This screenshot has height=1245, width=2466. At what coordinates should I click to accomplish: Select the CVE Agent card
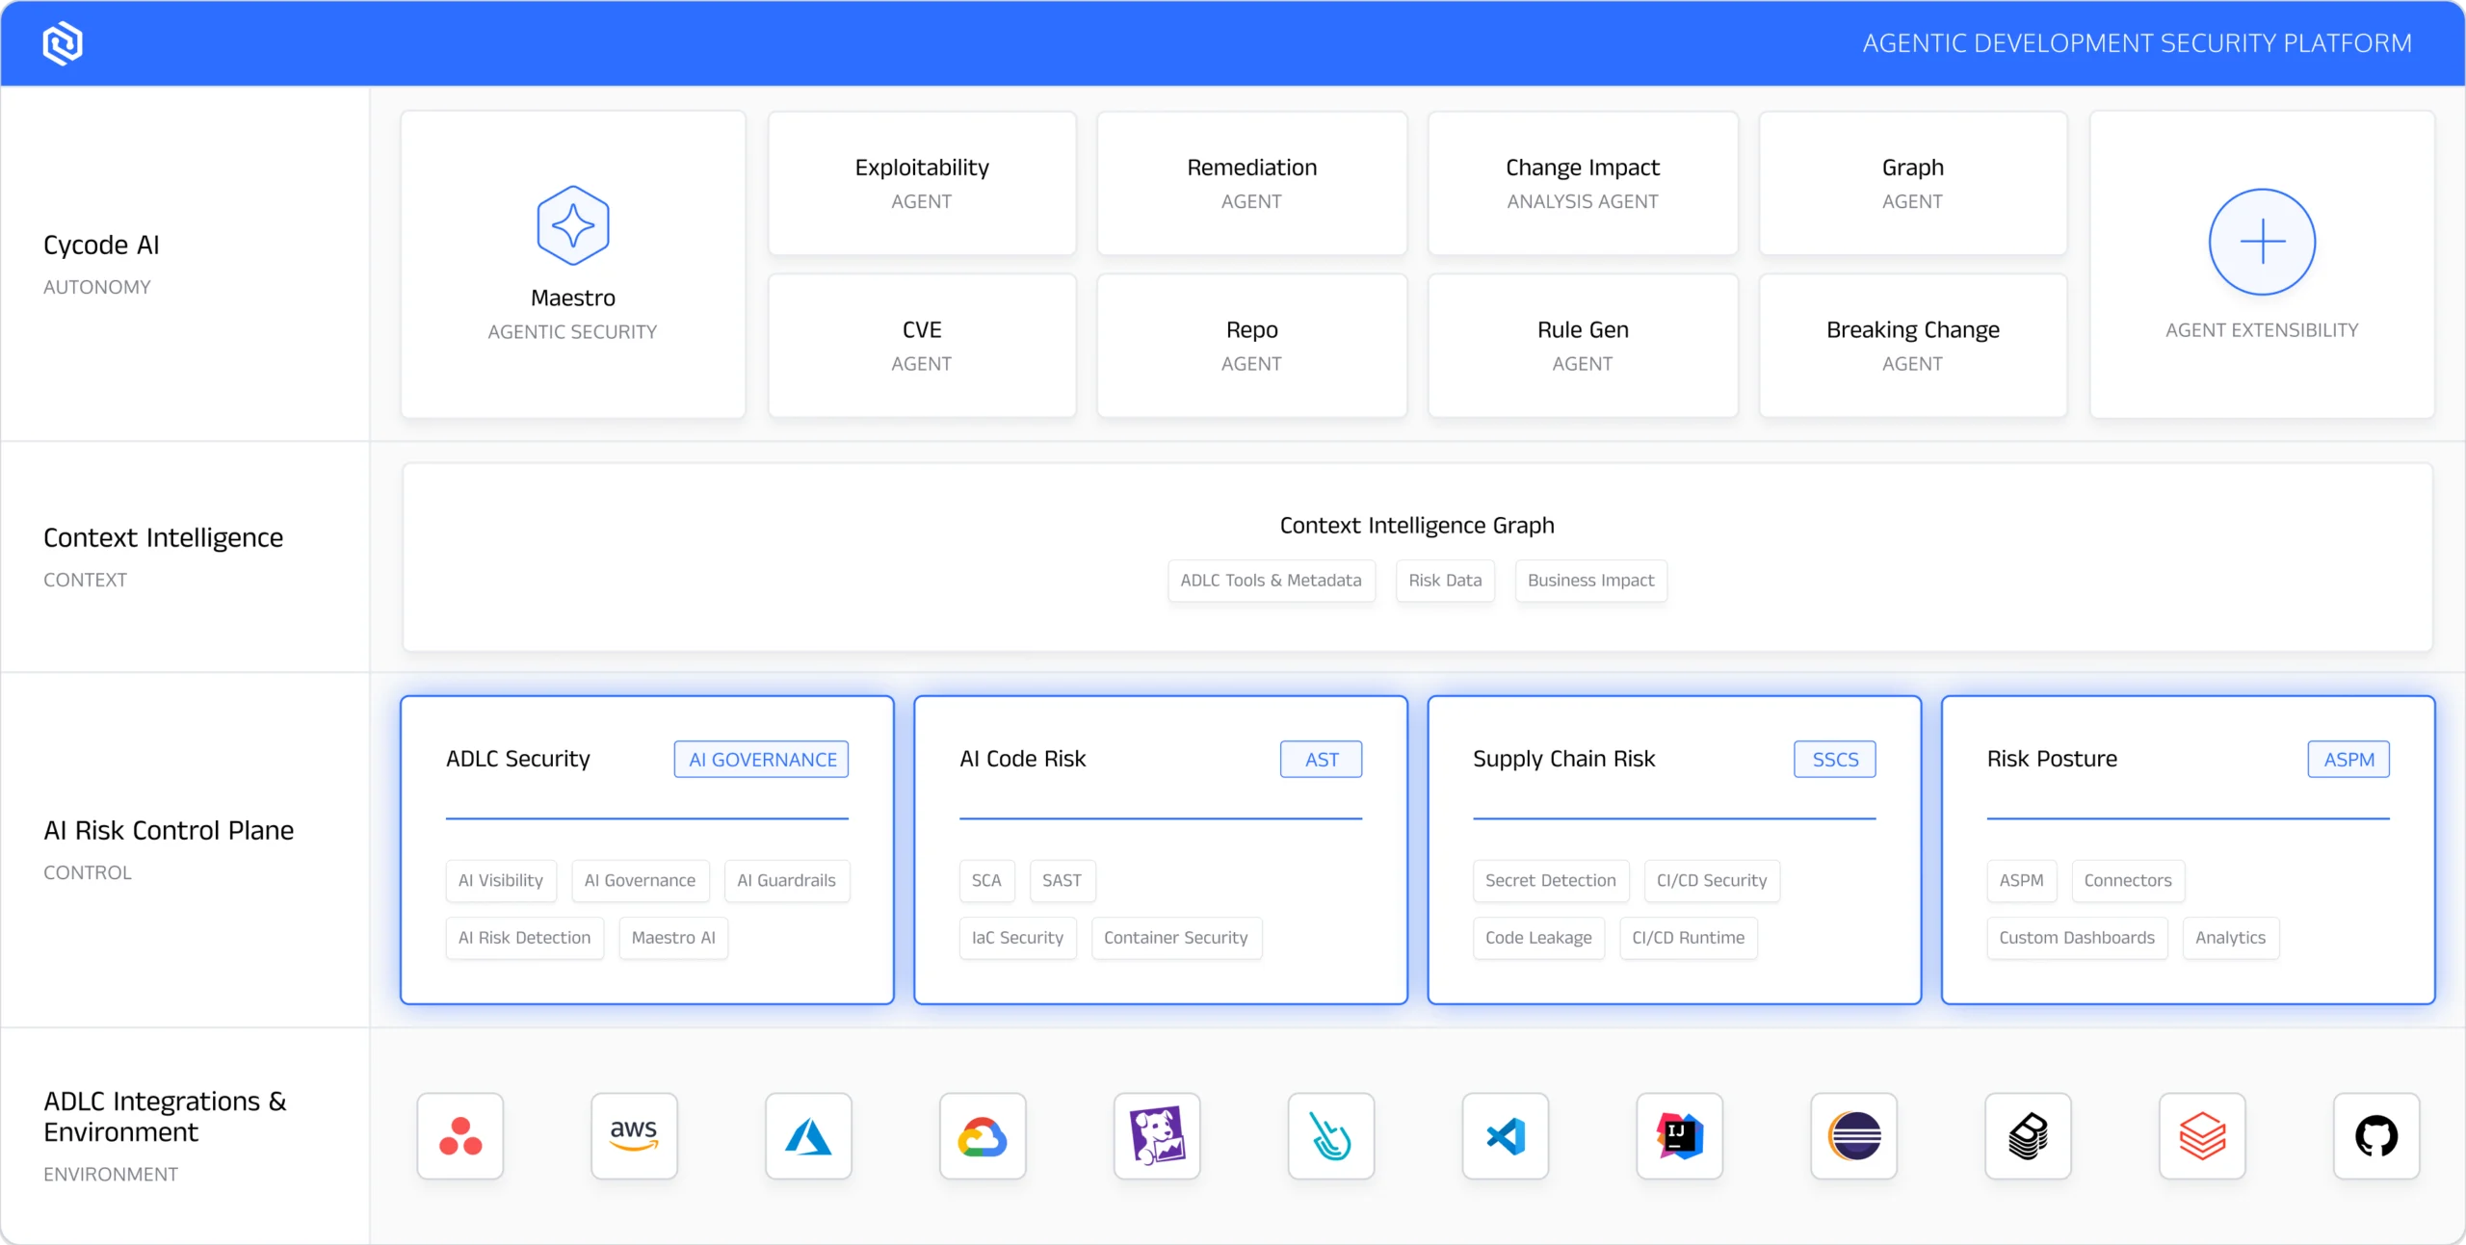click(x=922, y=346)
